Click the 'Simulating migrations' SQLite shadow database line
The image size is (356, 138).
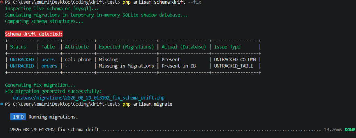96,15
